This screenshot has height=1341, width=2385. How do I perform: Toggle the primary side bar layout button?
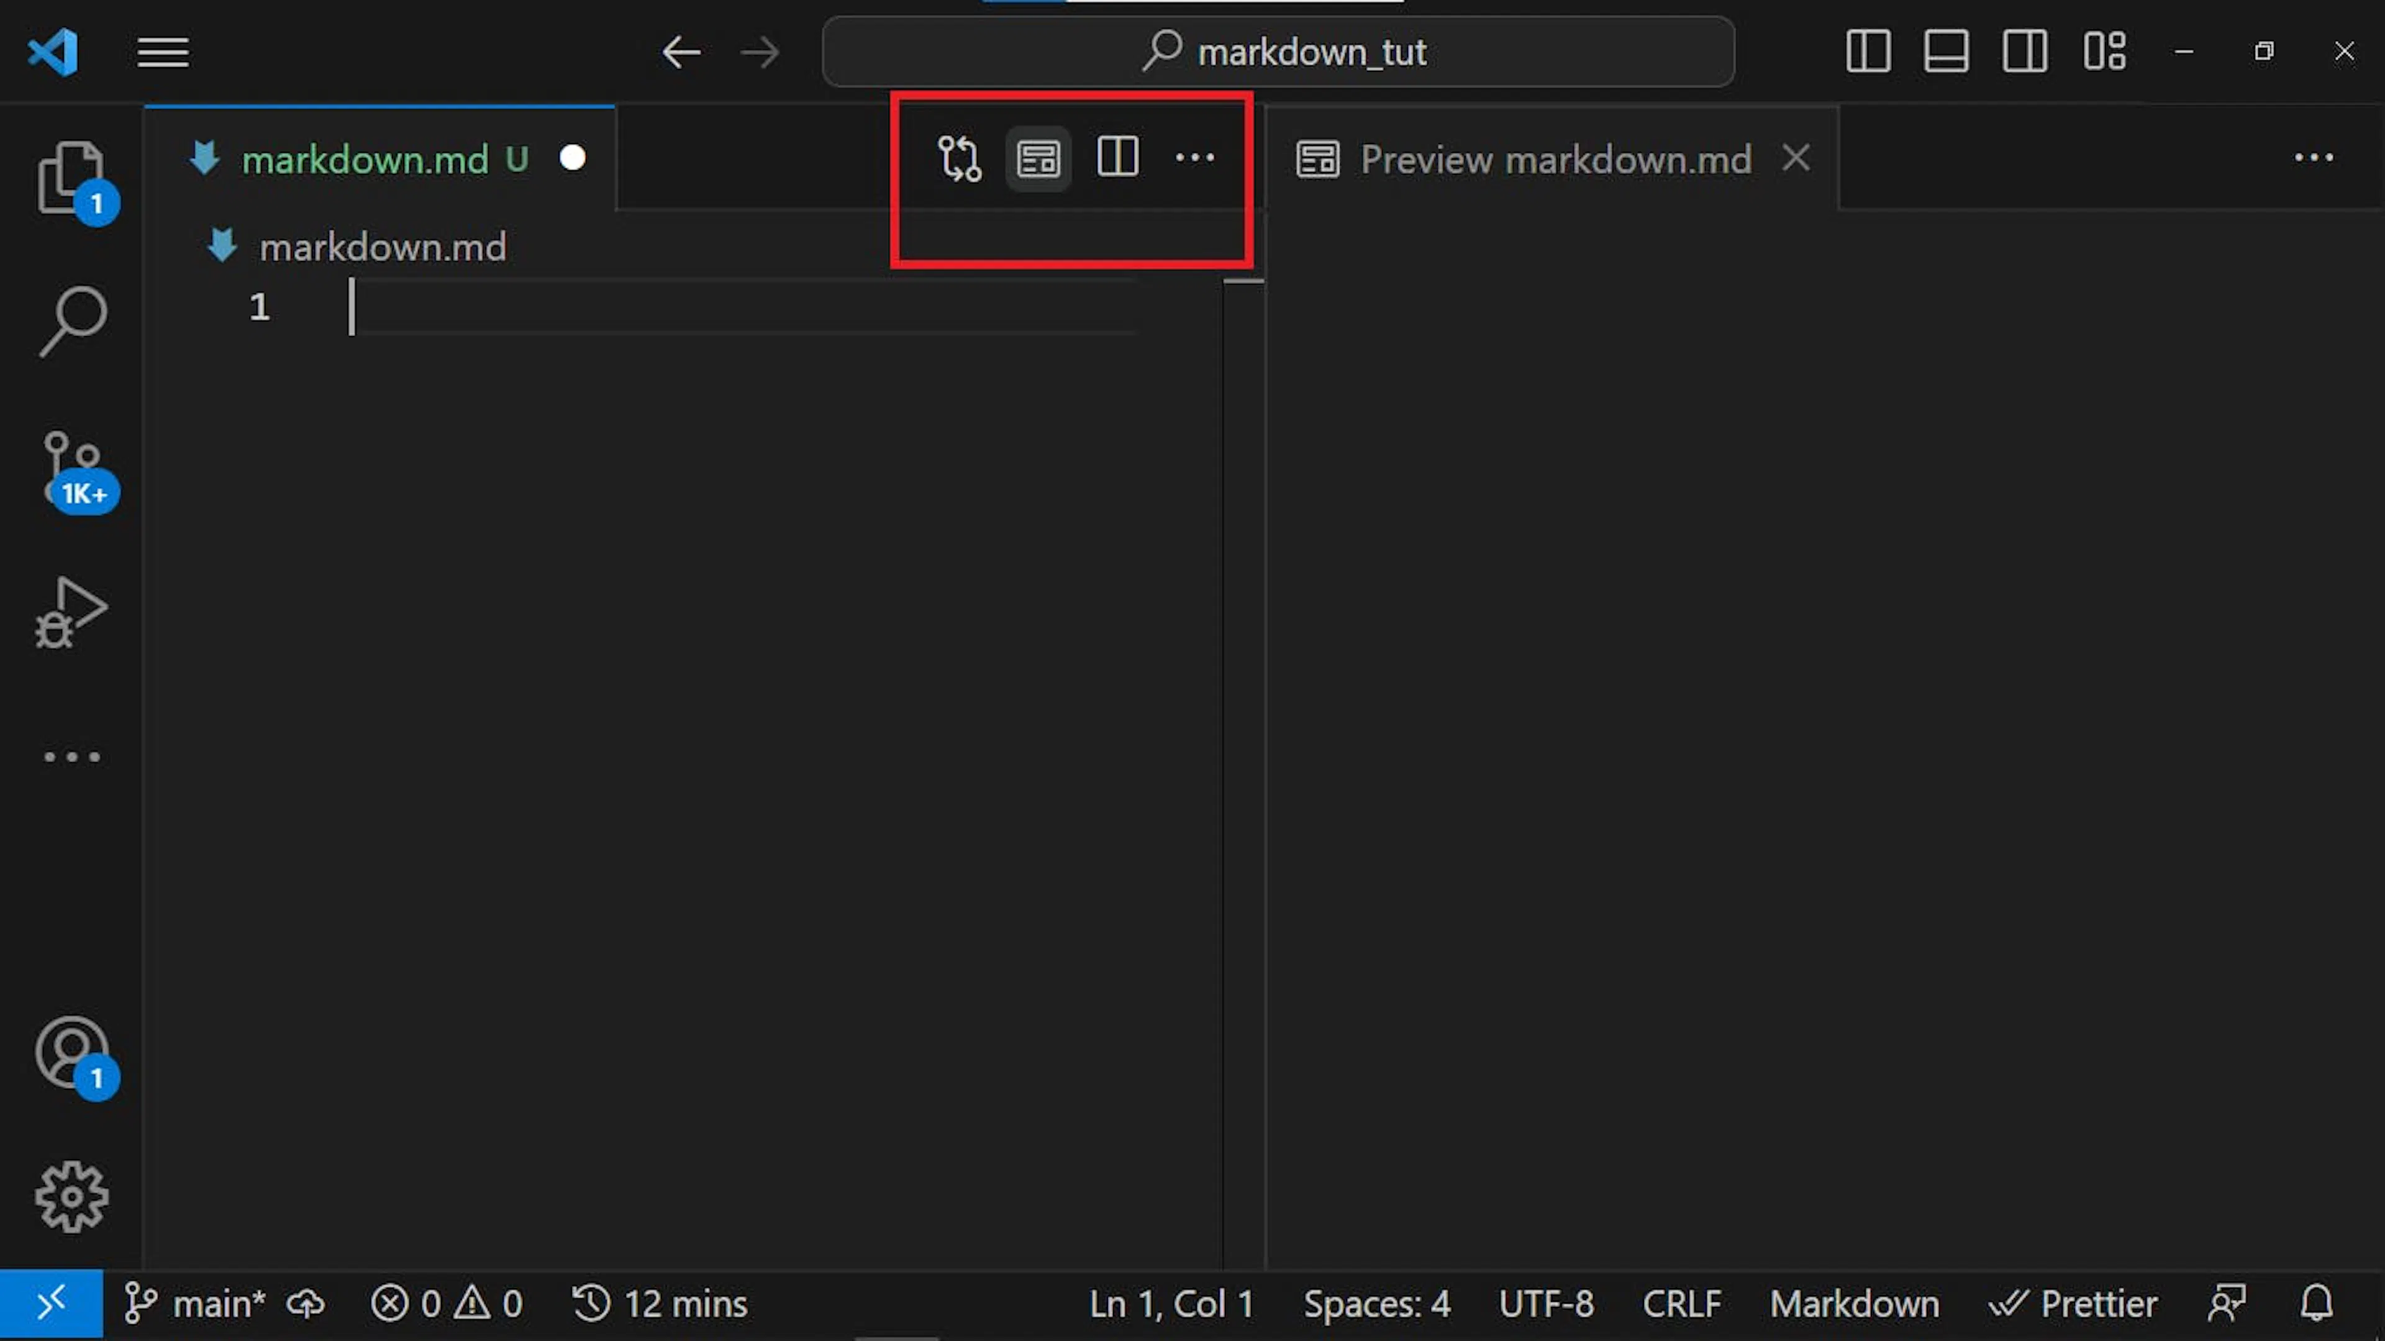pos(1868,51)
